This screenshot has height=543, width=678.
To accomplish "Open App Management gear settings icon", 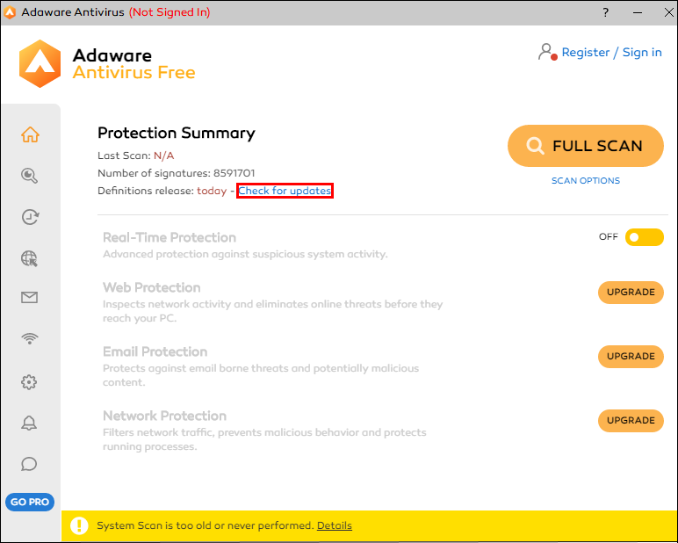I will click(29, 381).
